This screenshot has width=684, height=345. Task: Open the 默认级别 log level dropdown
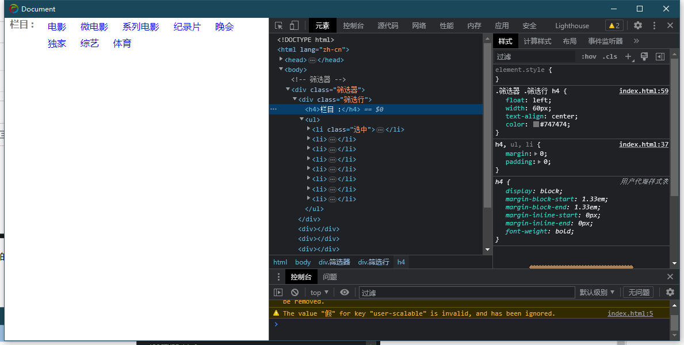(597, 293)
